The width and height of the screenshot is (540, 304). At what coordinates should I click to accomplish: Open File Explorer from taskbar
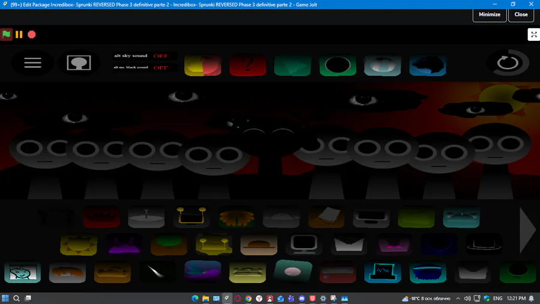coord(206,298)
